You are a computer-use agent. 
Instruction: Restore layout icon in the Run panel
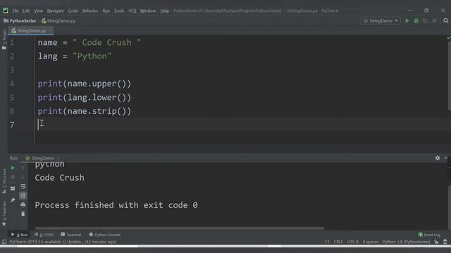pyautogui.click(x=13, y=188)
